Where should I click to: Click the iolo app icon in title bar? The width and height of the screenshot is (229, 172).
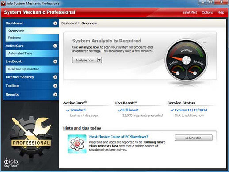pos(3,3)
